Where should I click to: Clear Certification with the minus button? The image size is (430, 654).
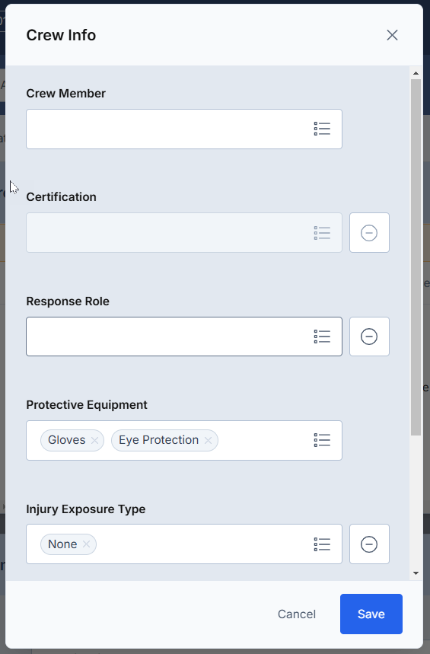[x=369, y=233]
